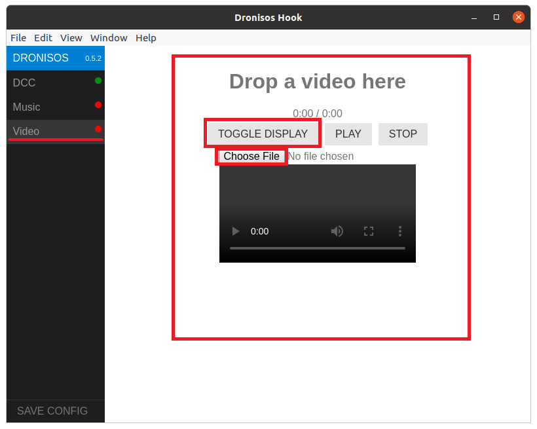Click the red status dot next to Video
Image resolution: width=537 pixels, height=429 pixels.
98,130
